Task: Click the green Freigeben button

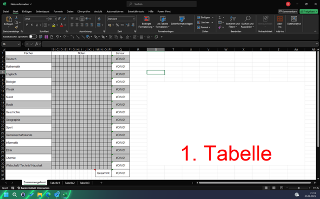Action: (x=309, y=11)
